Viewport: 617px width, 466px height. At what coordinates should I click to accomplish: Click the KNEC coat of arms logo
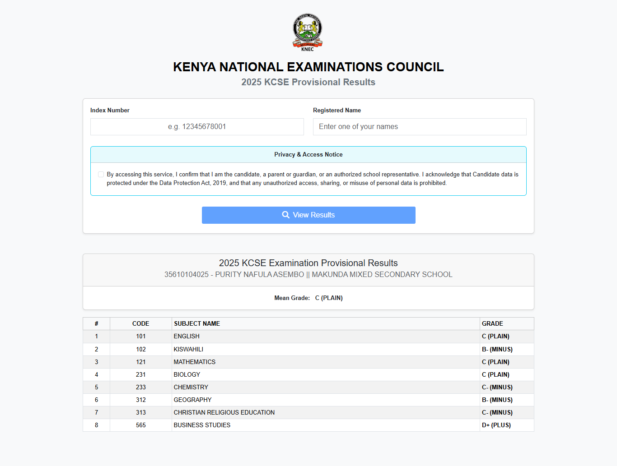pyautogui.click(x=308, y=31)
